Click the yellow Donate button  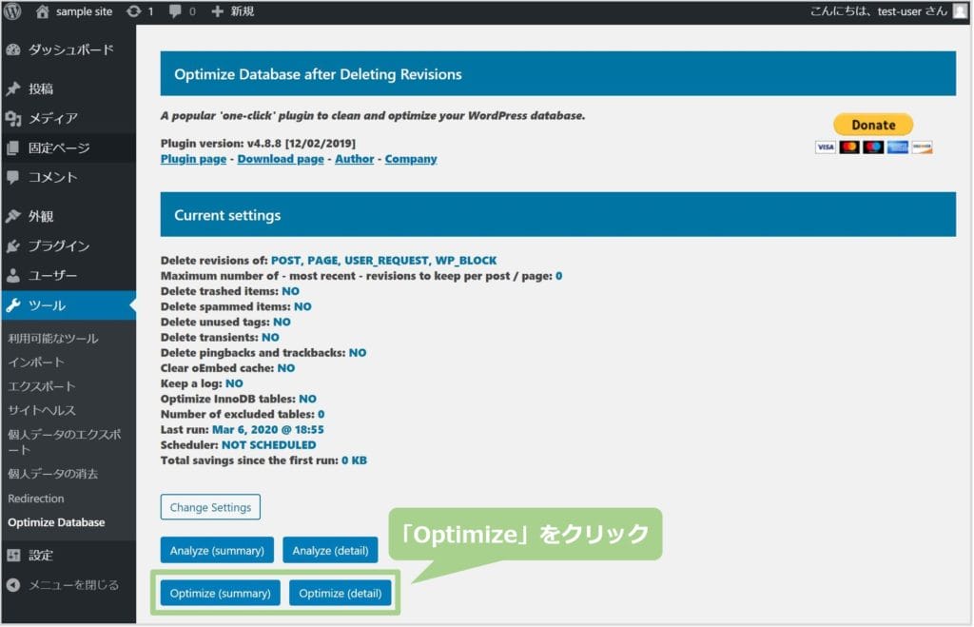(x=871, y=124)
